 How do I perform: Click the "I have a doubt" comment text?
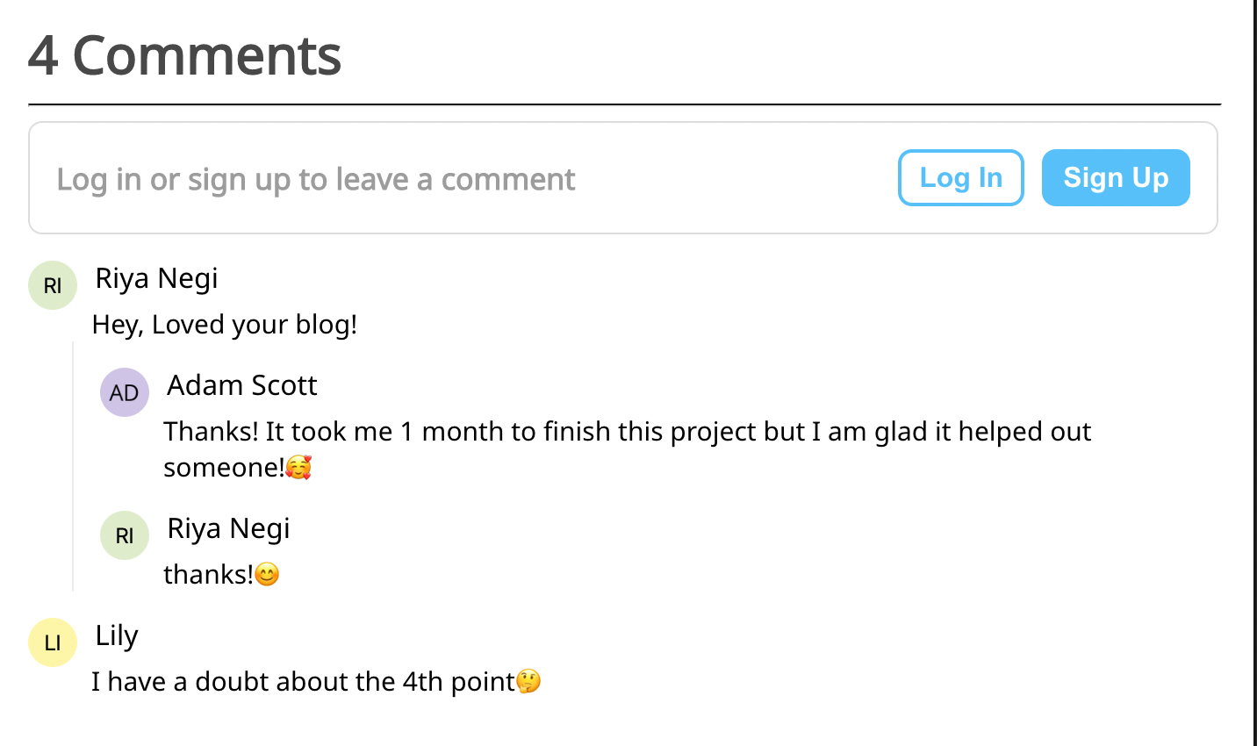[303, 682]
